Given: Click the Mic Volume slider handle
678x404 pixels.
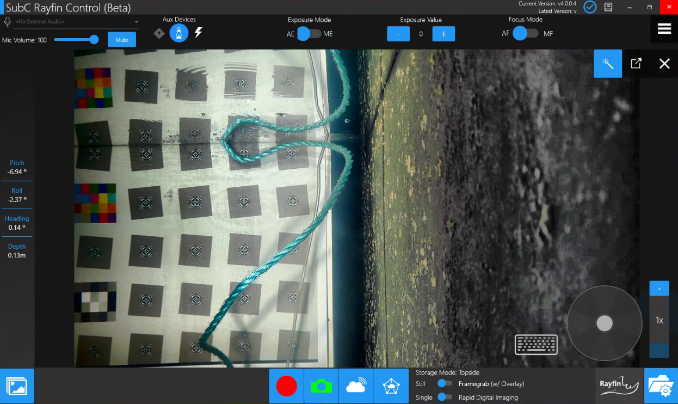Looking at the screenshot, I should pyautogui.click(x=94, y=40).
